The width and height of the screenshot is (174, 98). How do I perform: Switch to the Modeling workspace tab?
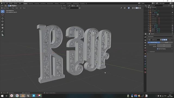(x=31, y=4)
